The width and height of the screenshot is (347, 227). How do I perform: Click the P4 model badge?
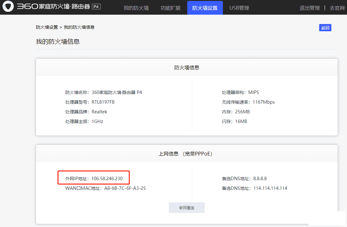point(96,7)
